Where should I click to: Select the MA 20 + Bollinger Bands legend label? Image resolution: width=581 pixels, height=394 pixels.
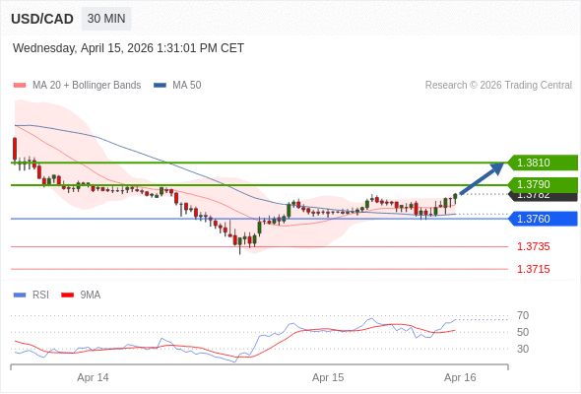pos(87,86)
